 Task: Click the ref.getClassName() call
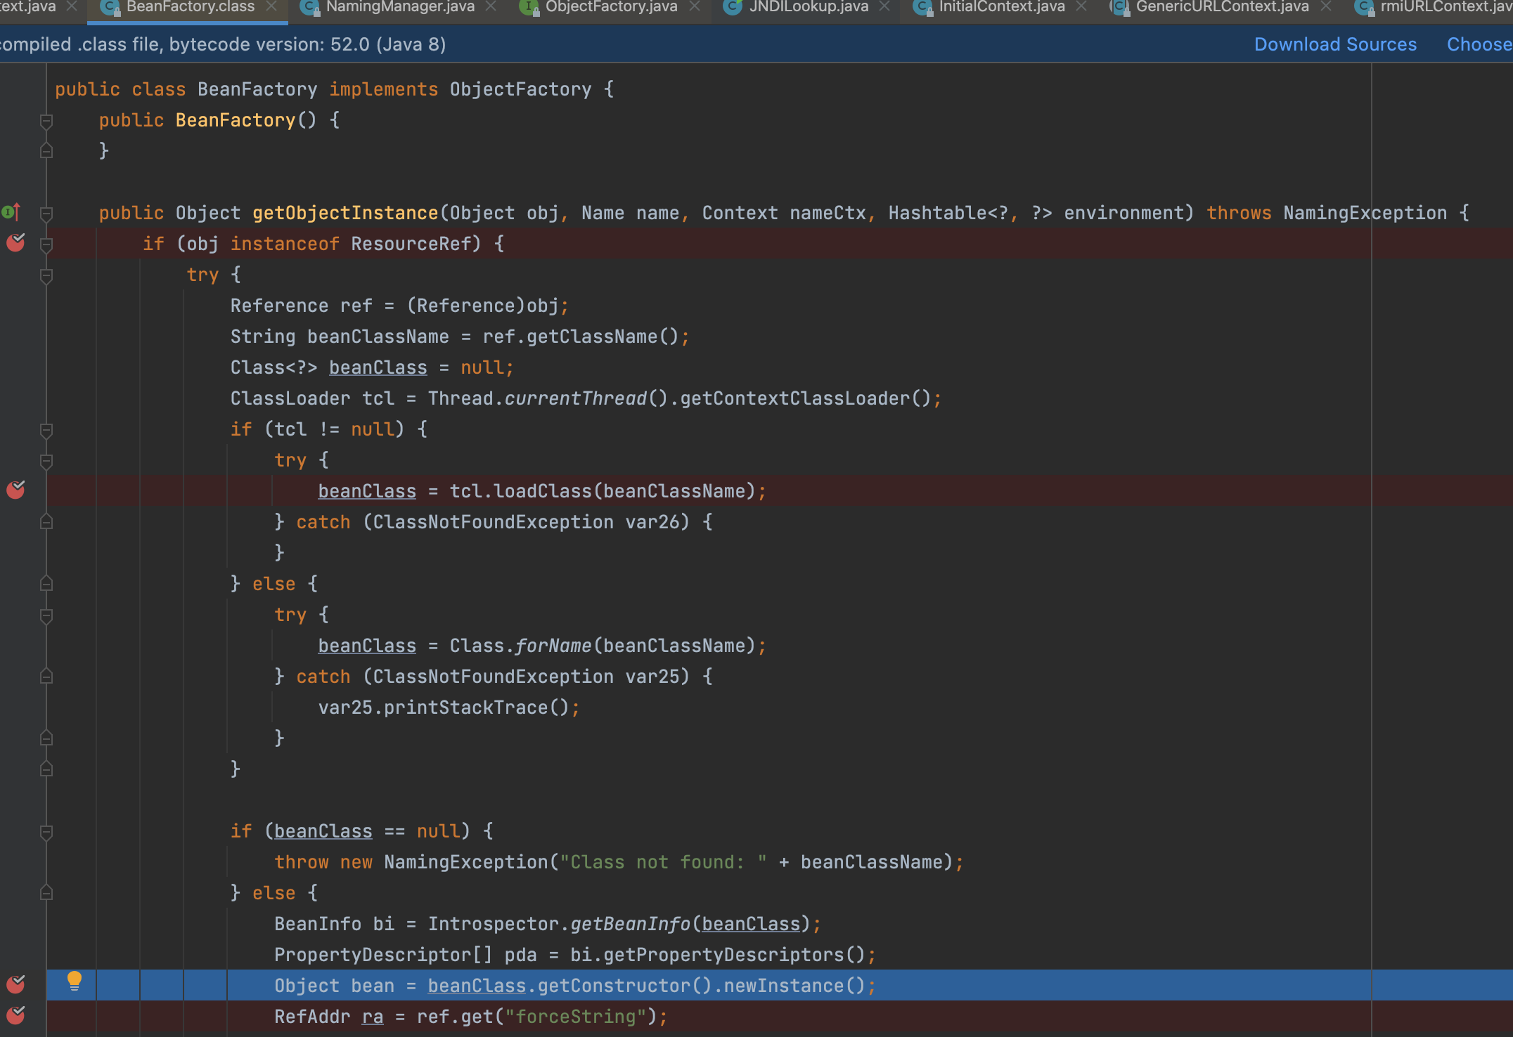point(581,337)
